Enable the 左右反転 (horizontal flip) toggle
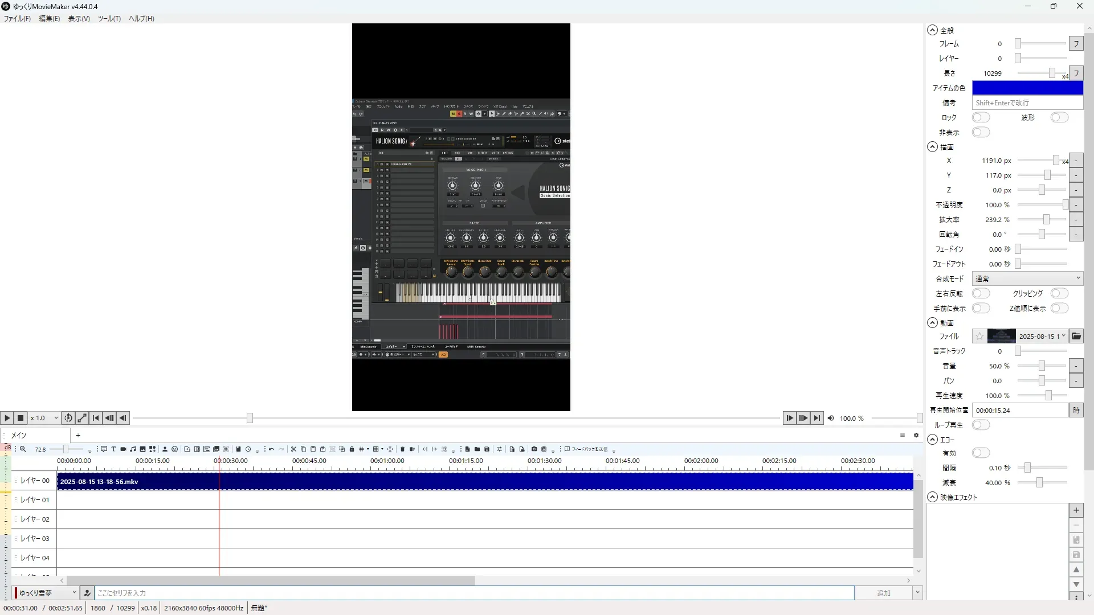Image resolution: width=1094 pixels, height=615 pixels. coord(981,293)
